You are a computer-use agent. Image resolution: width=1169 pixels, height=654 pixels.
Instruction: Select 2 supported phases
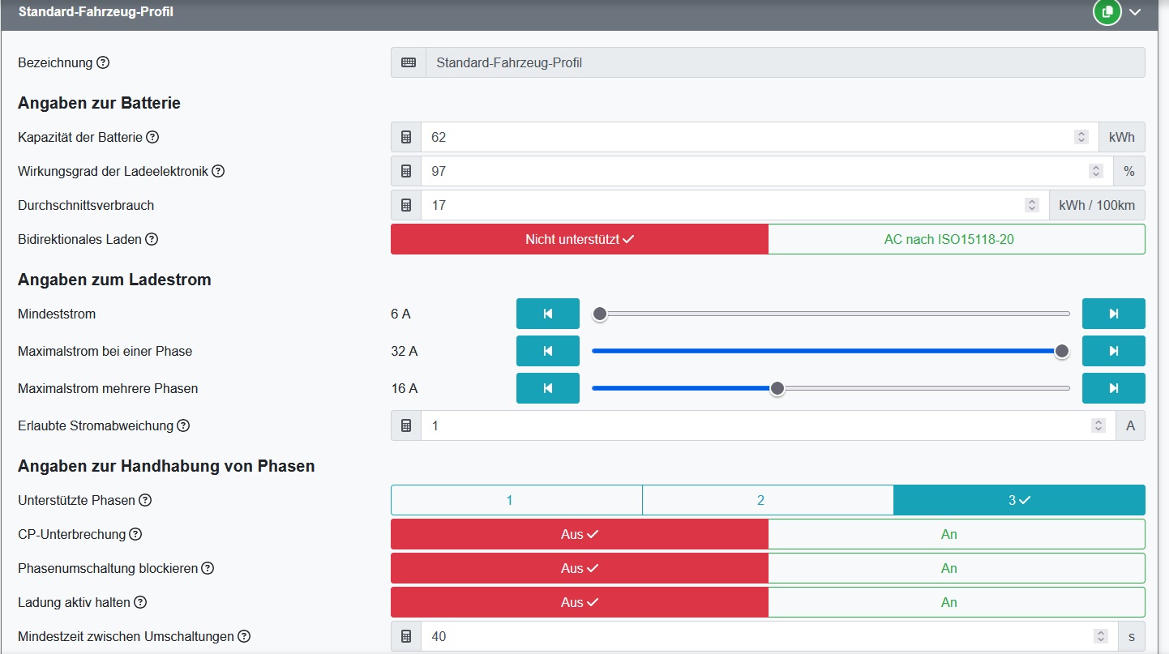[768, 500]
